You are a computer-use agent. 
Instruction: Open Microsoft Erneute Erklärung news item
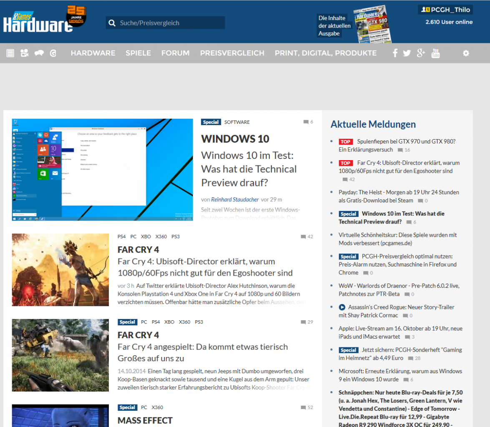pos(400,375)
